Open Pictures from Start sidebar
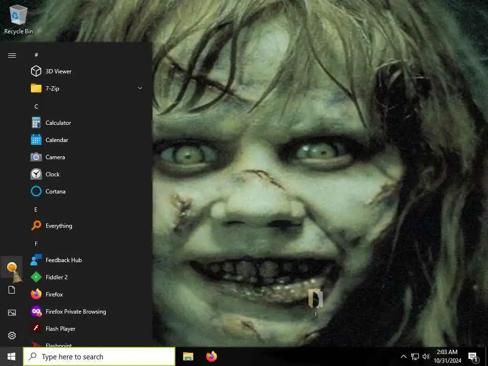488x366 pixels. 12,313
